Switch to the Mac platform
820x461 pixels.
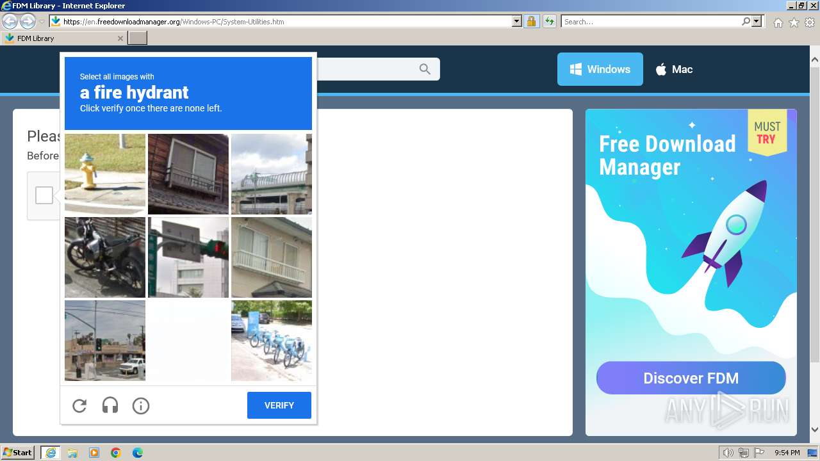674,69
